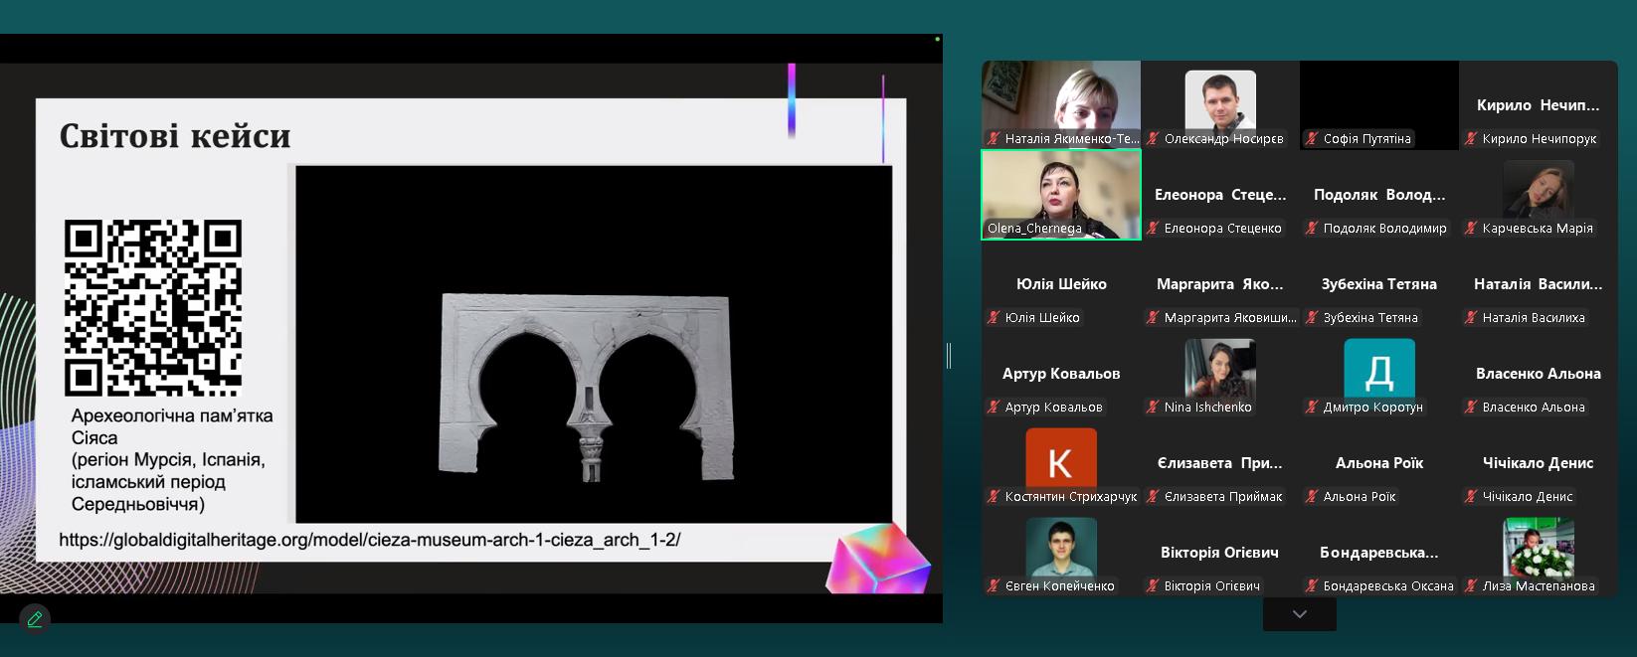Select the Olena_Chernega active speaker video

click(1061, 195)
